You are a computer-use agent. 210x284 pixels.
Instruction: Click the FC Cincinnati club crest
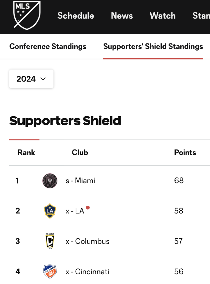pos(50,272)
